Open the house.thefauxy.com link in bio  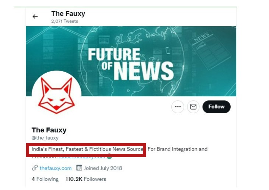(82, 157)
